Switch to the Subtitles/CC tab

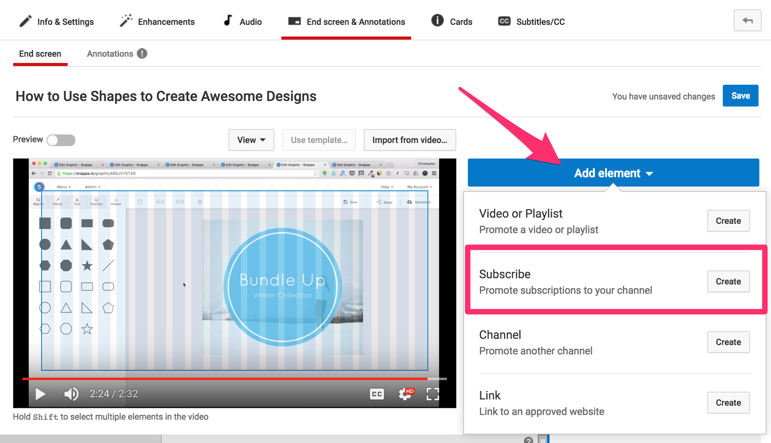531,21
